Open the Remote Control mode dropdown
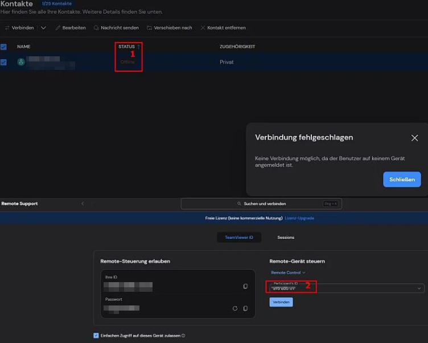Viewport: 428px width, 343px height. point(288,272)
